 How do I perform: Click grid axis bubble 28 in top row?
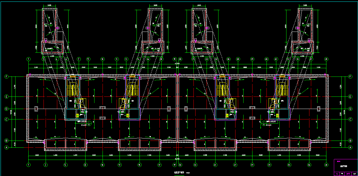point(238,59)
